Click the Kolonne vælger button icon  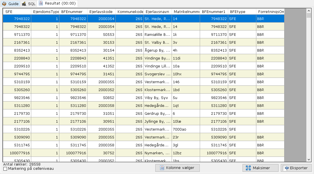point(162,168)
